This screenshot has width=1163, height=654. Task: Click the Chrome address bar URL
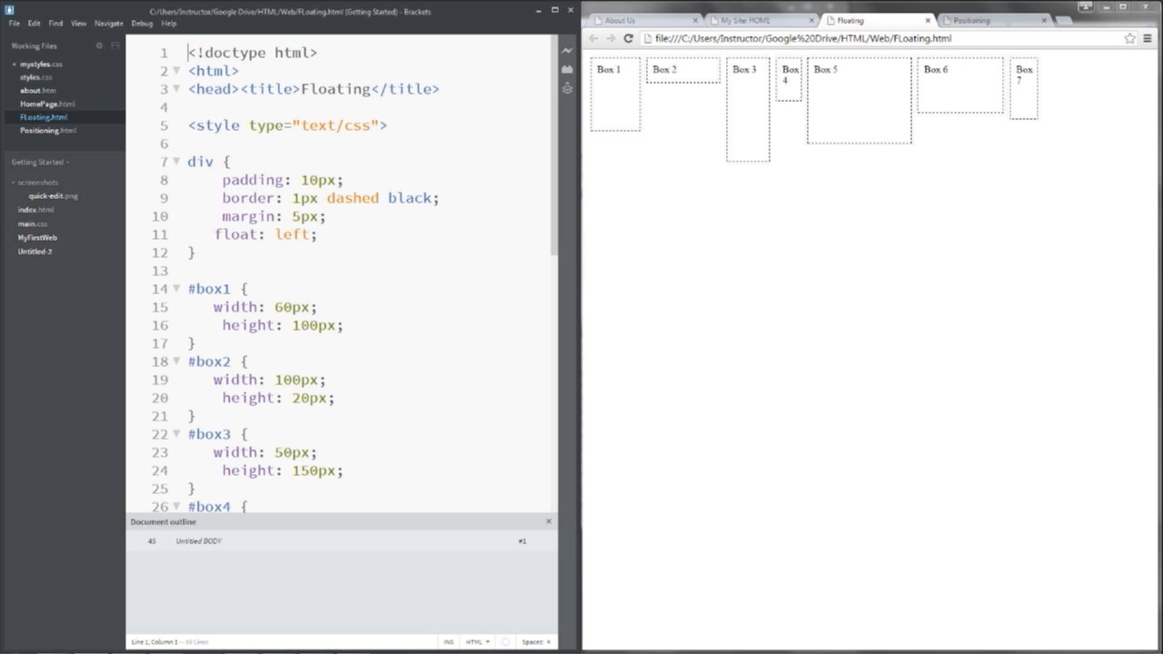(x=803, y=38)
